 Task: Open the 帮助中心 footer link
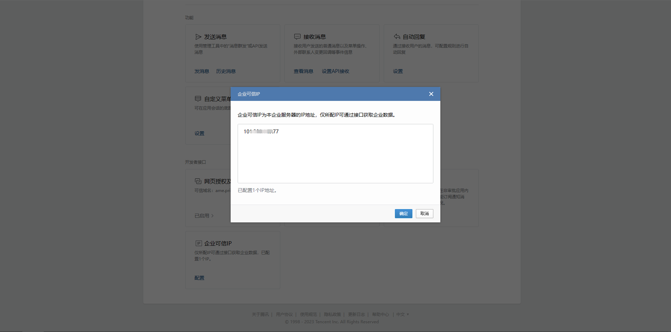tap(380, 315)
